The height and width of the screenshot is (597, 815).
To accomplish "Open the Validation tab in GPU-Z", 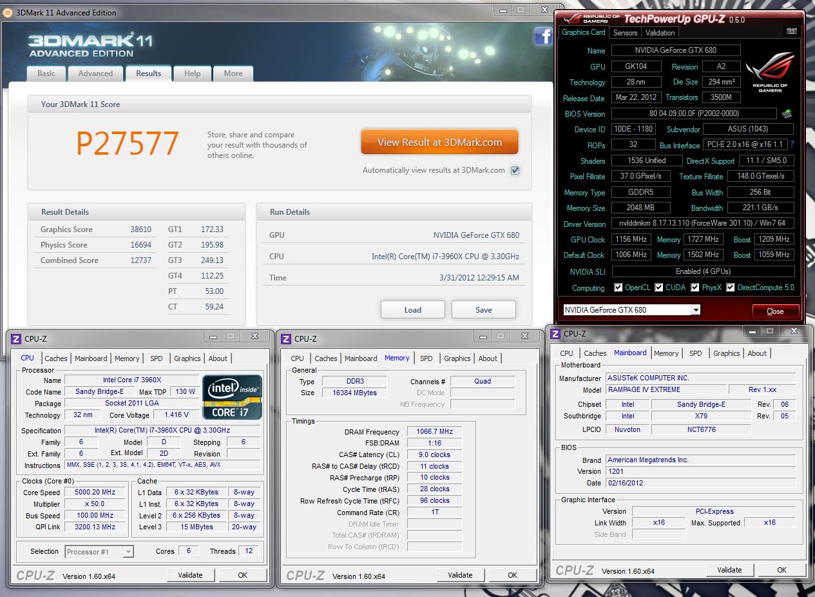I will [660, 33].
